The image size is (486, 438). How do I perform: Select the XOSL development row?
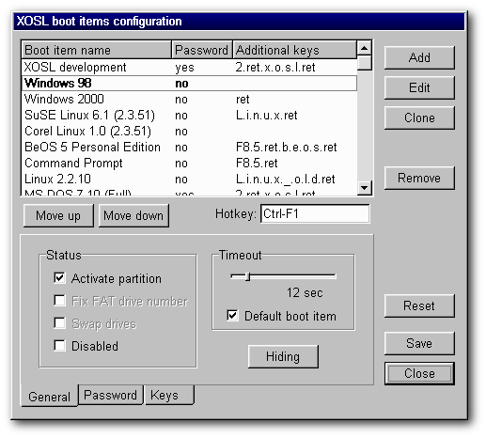(x=189, y=67)
